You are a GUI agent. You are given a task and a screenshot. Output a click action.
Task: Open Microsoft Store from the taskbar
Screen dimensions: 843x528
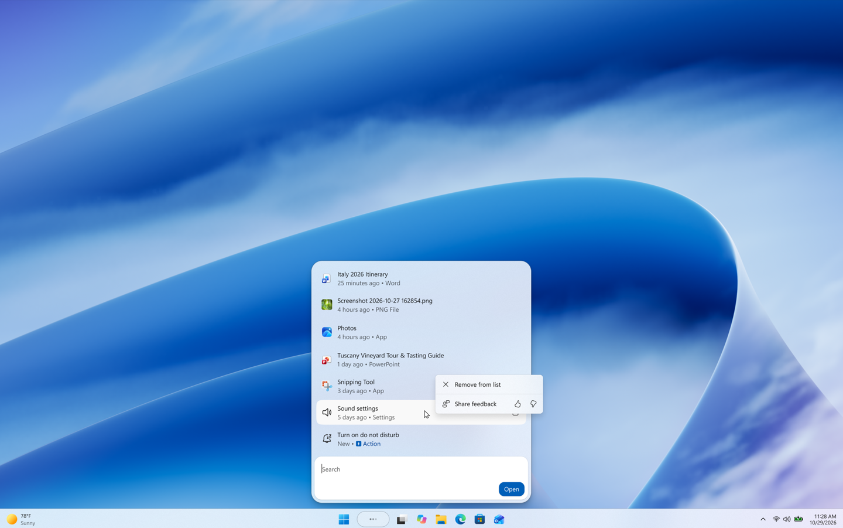click(479, 519)
